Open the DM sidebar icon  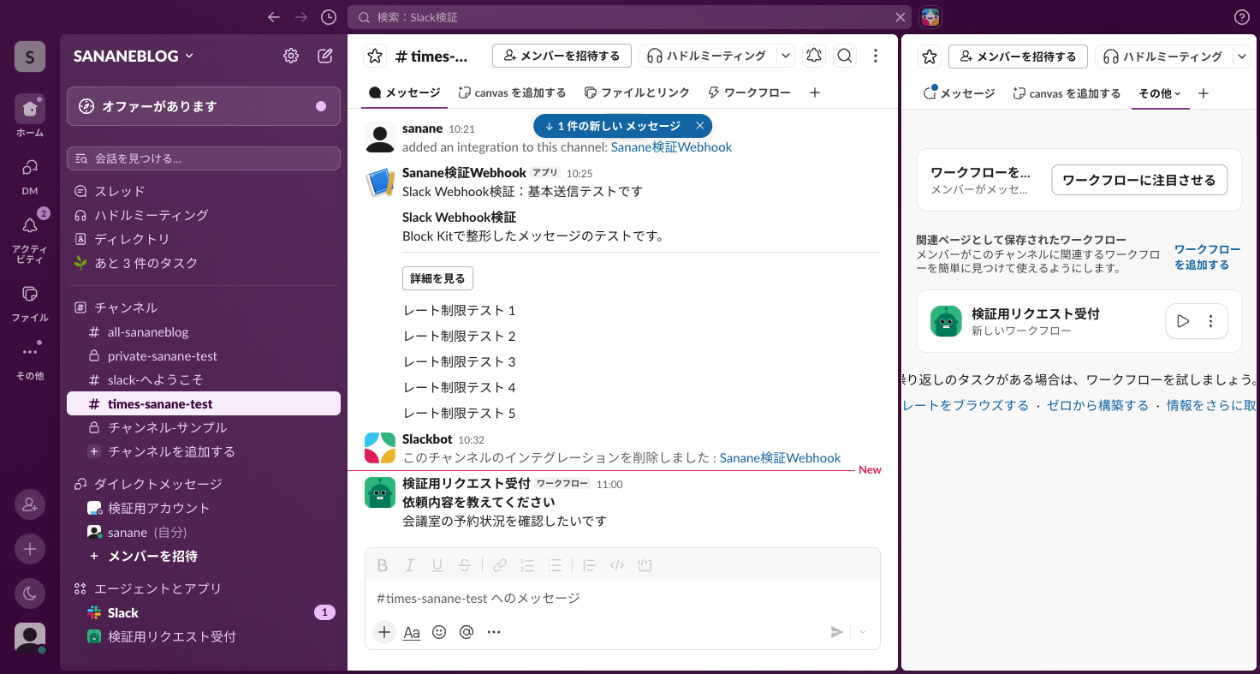click(30, 167)
